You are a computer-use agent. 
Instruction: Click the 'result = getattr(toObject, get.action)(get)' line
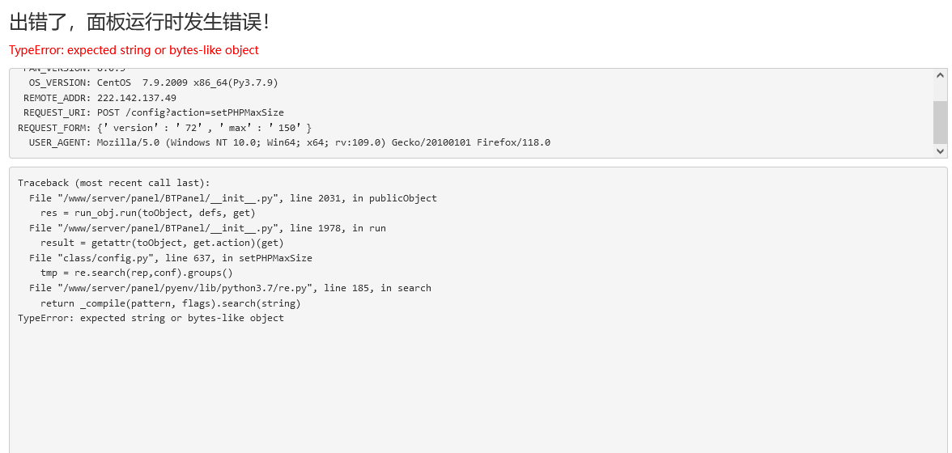click(162, 243)
